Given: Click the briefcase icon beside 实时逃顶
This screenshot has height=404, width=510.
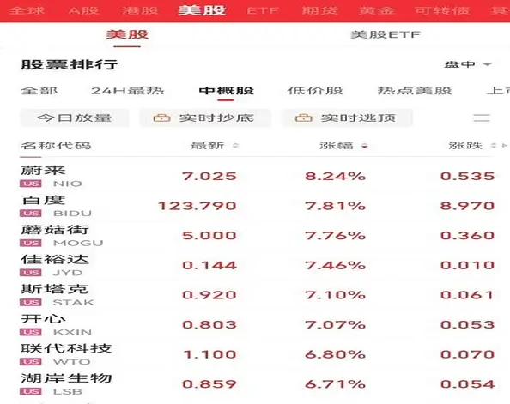Looking at the screenshot, I should (303, 118).
